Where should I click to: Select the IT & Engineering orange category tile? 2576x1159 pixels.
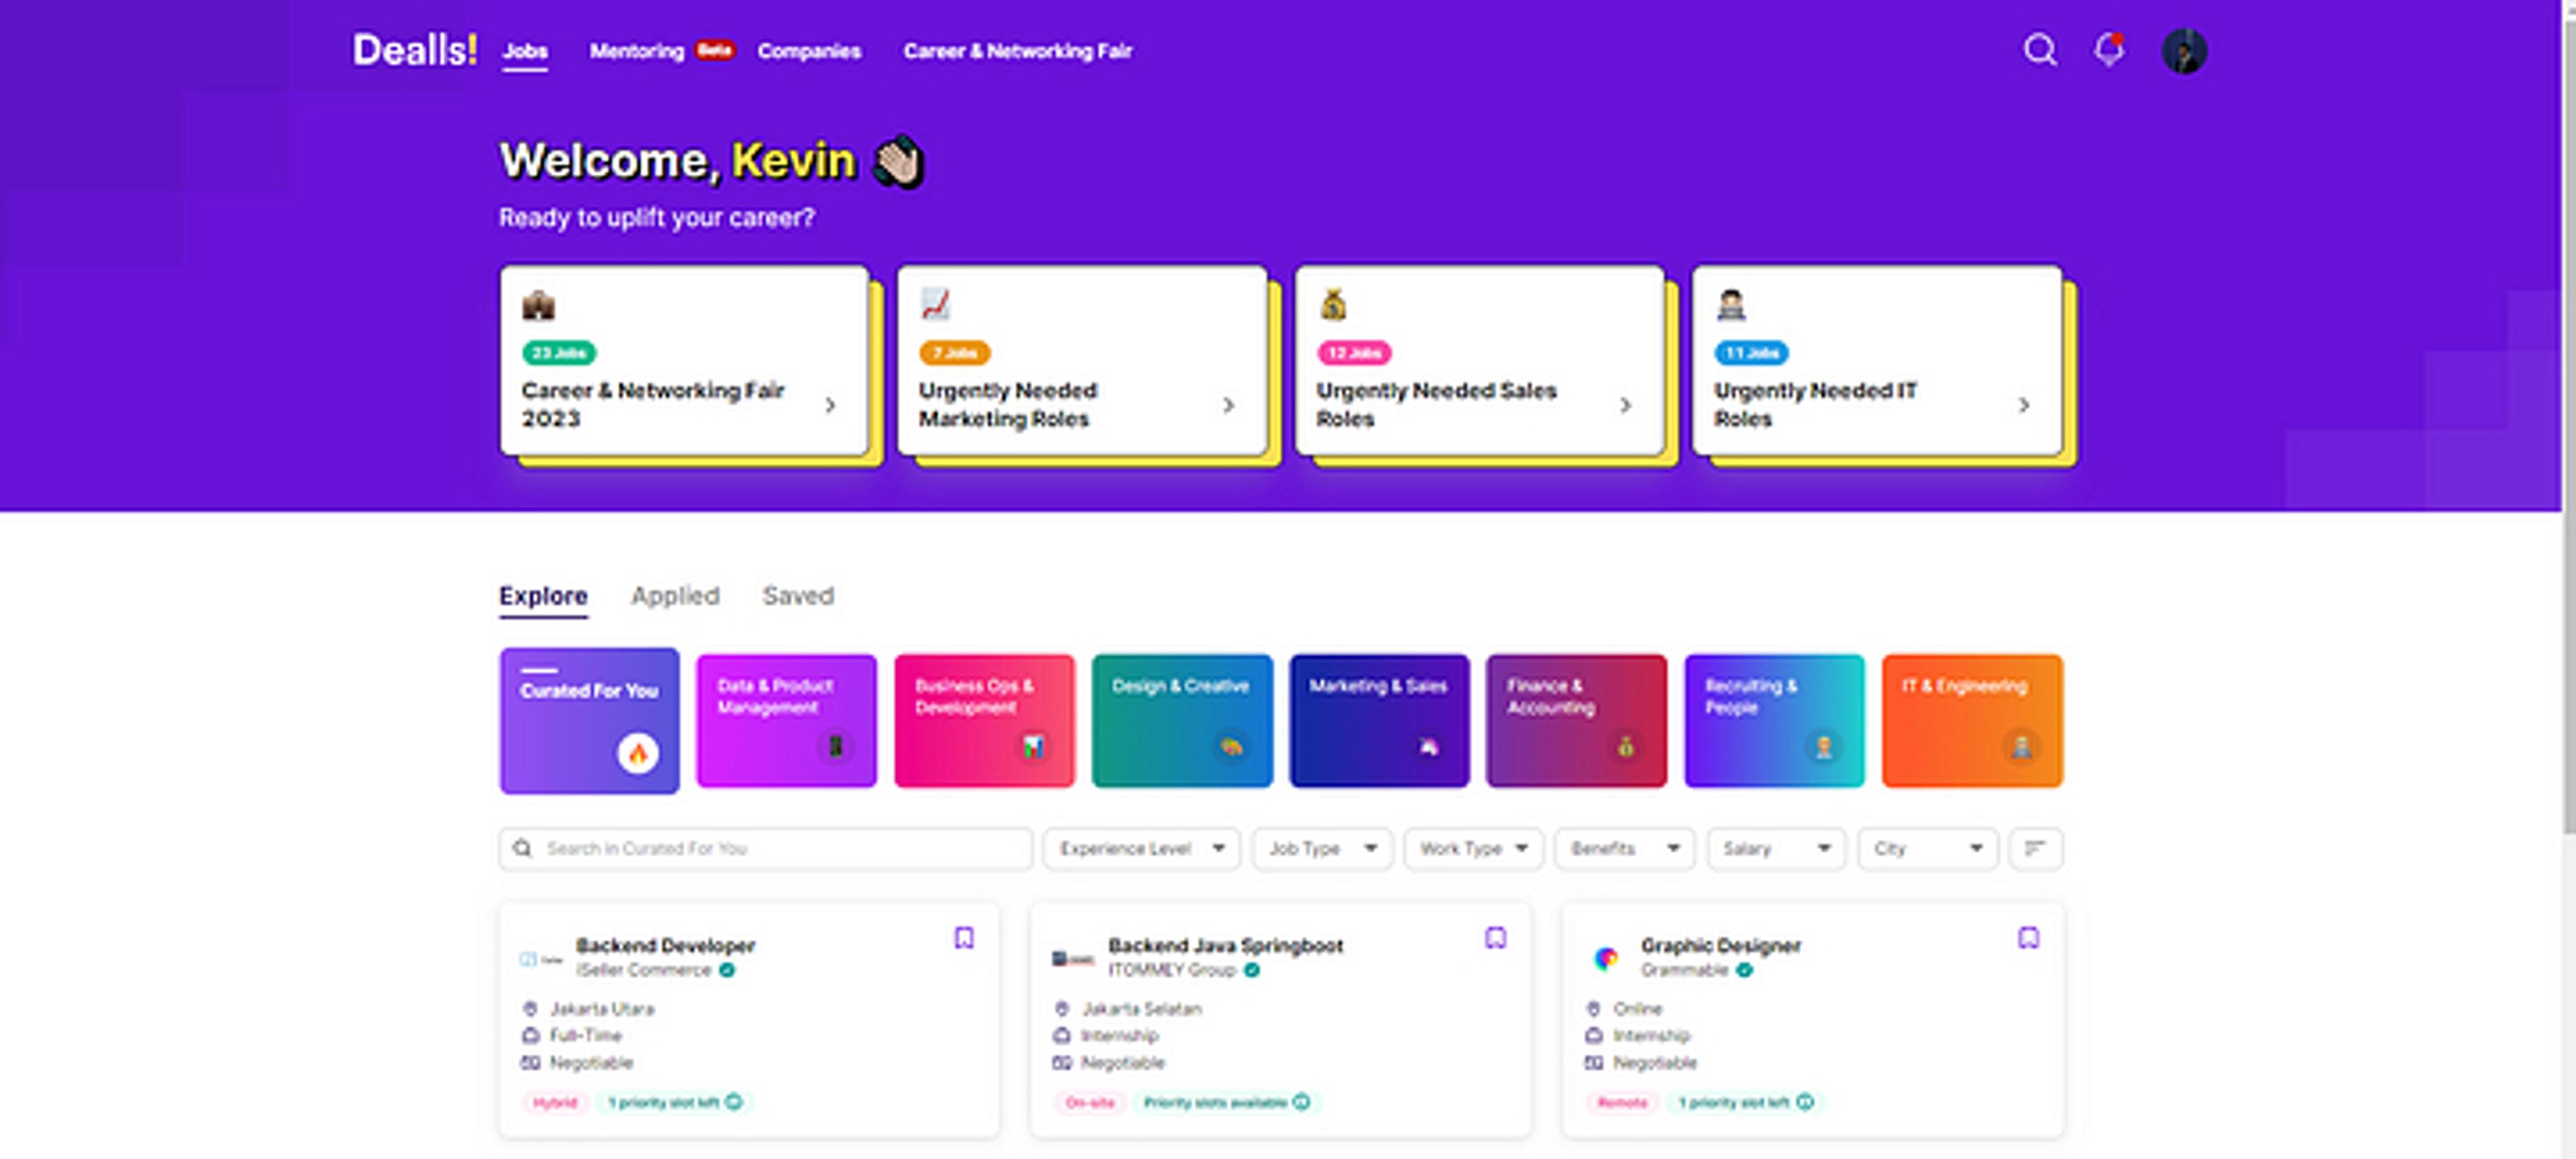1971,720
